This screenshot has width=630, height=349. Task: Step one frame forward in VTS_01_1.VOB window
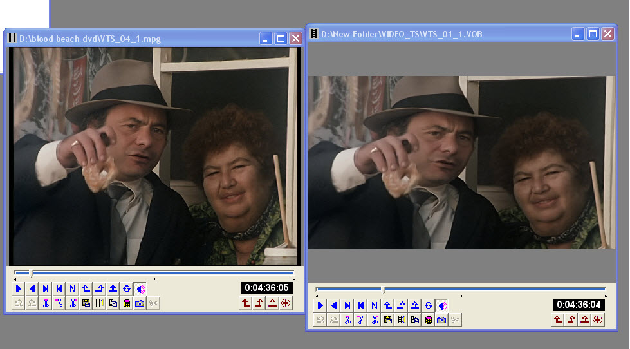(347, 306)
